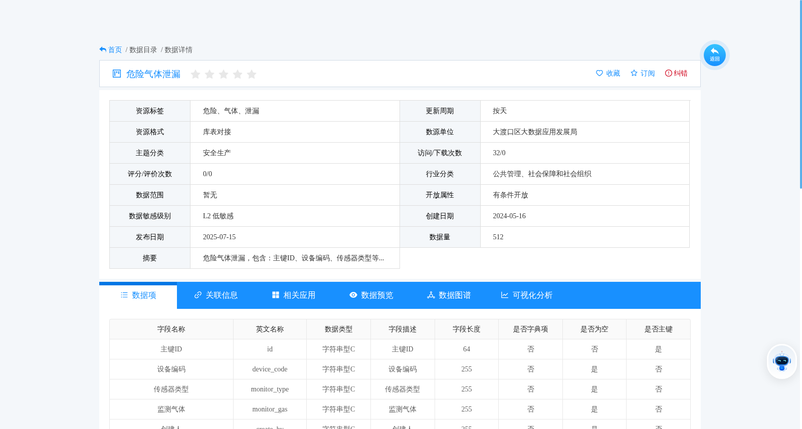This screenshot has width=802, height=429.
Task: Click the 公共管理、社会保障和社会组织 industry value
Action: [x=542, y=174]
